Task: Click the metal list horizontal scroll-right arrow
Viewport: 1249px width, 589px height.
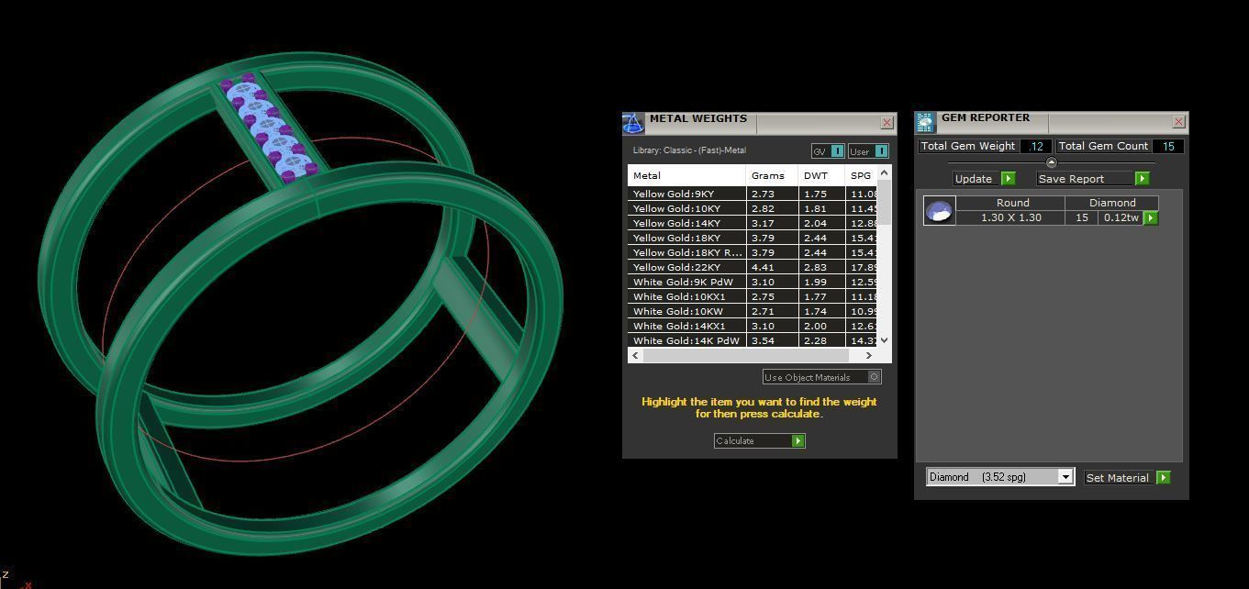Action: tap(869, 355)
